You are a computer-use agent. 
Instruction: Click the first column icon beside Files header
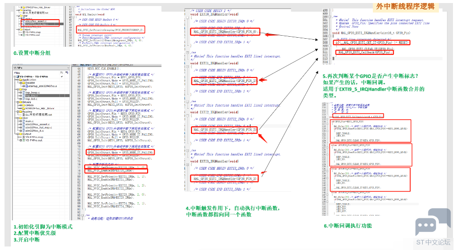pyautogui.click(x=61, y=73)
